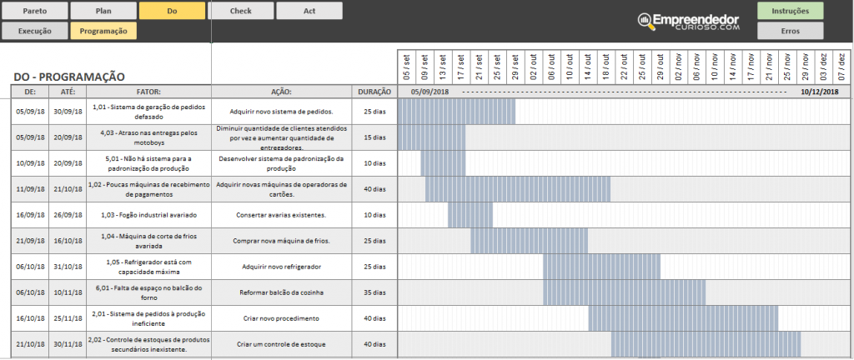This screenshot has width=854, height=360.
Task: Click the FATOR: column header
Action: pos(148,92)
